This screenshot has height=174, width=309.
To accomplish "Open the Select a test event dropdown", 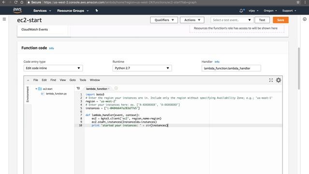I will pos(232,20).
